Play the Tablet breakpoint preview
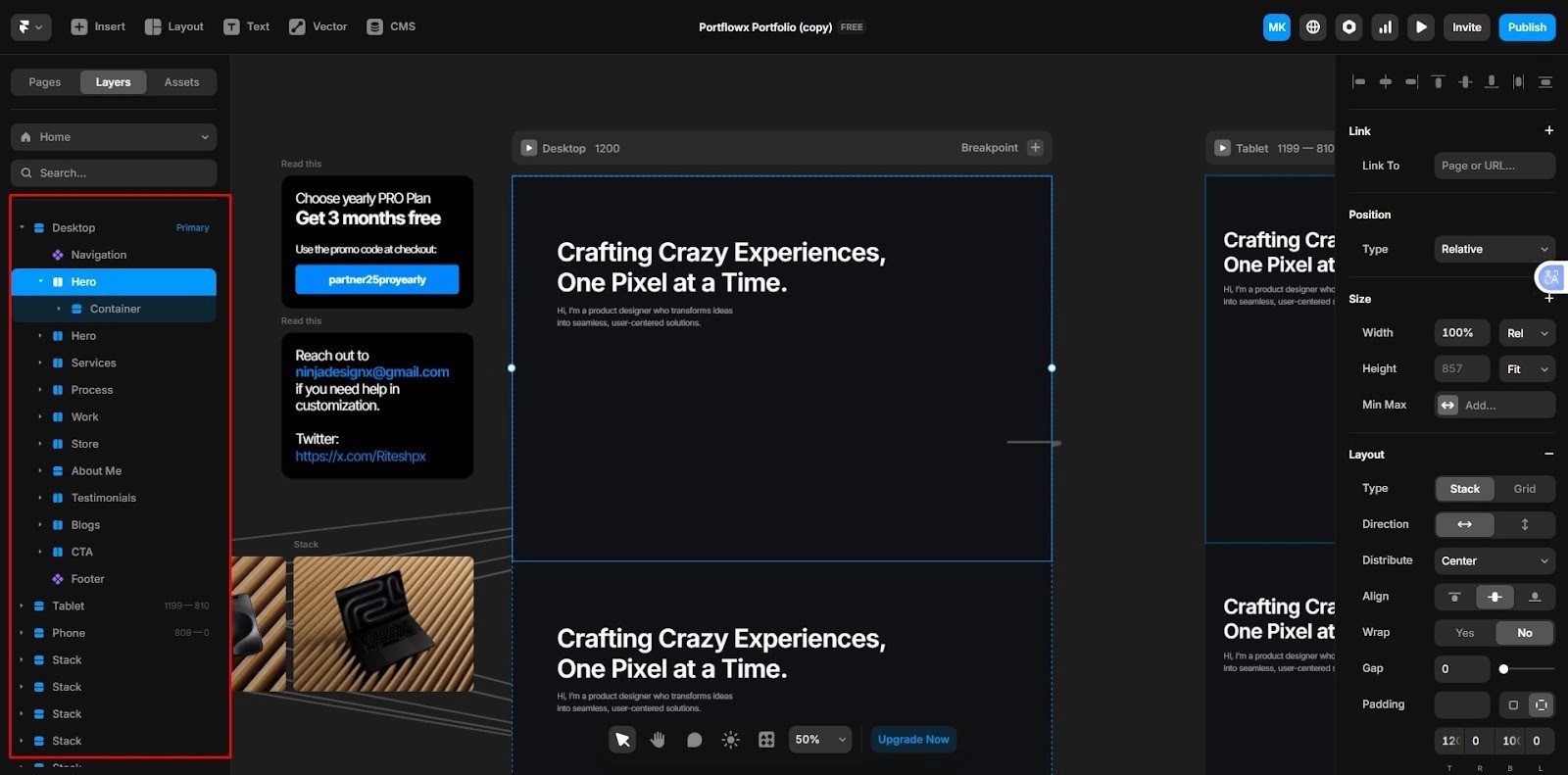1568x775 pixels. coord(1222,148)
